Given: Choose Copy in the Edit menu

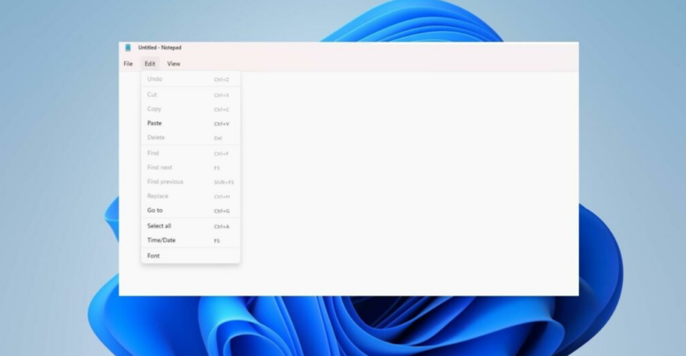Looking at the screenshot, I should 191,109.
